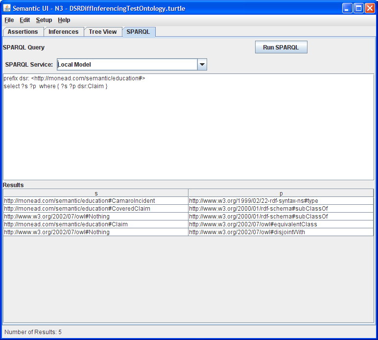
Task: Click the Local Model combo box field
Action: 127,64
